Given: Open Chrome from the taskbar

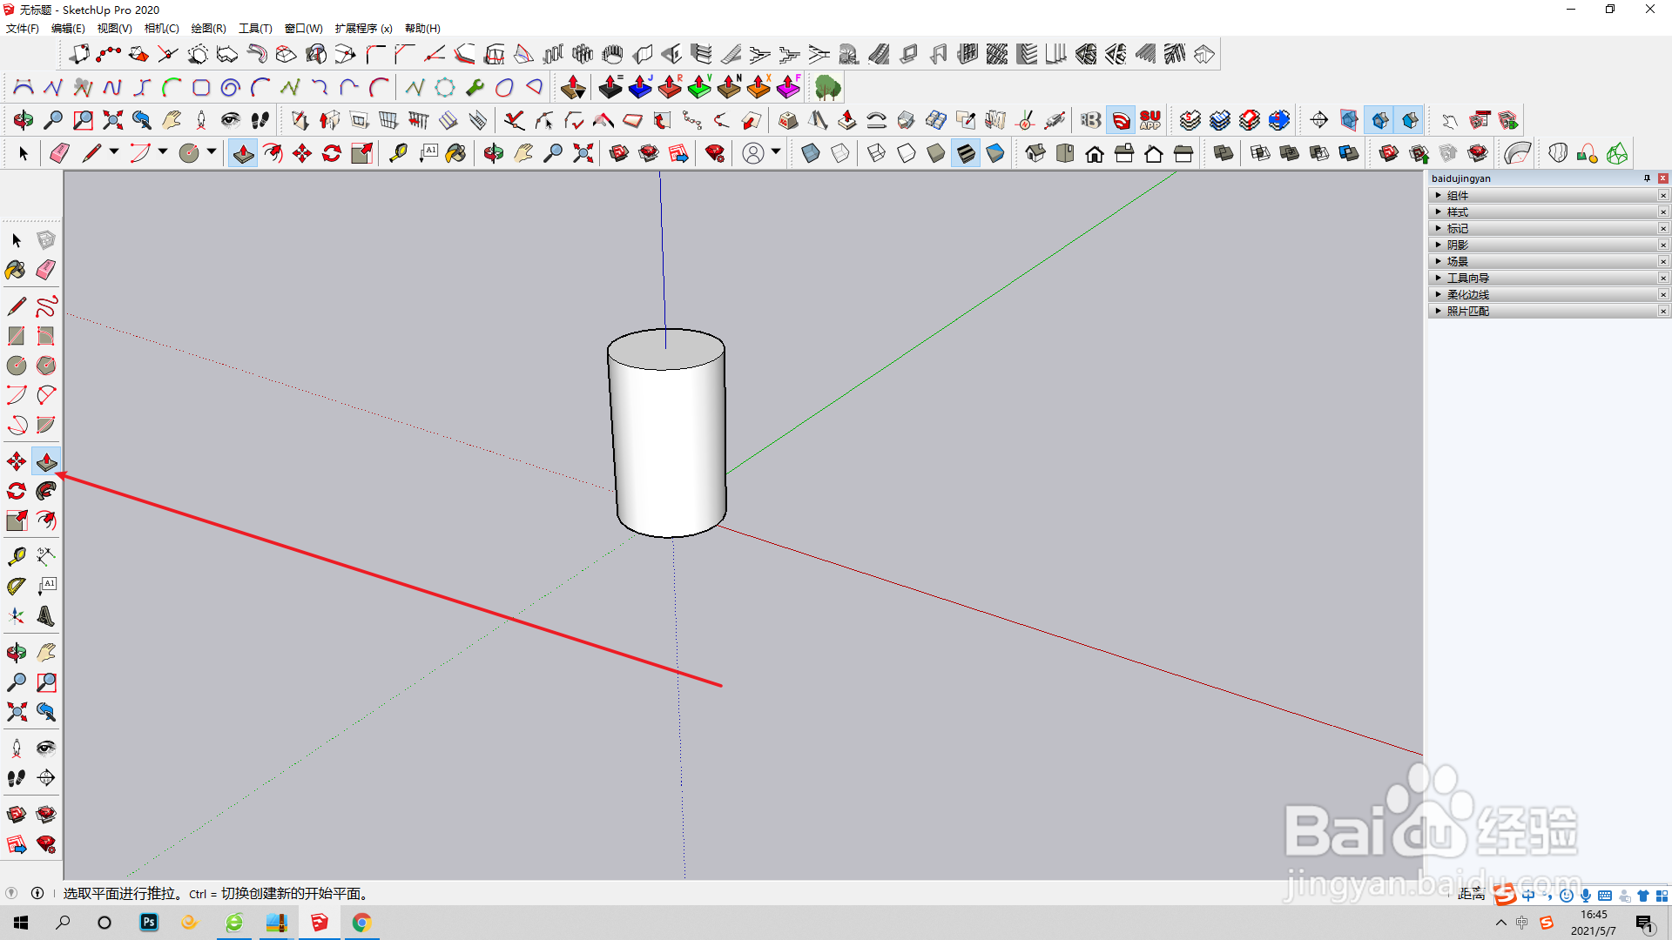Looking at the screenshot, I should tap(361, 923).
